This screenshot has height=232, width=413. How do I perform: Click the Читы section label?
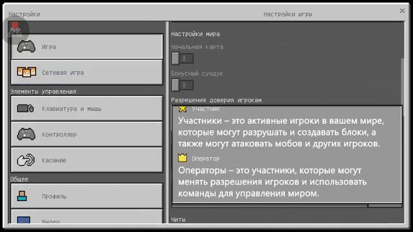(x=178, y=219)
